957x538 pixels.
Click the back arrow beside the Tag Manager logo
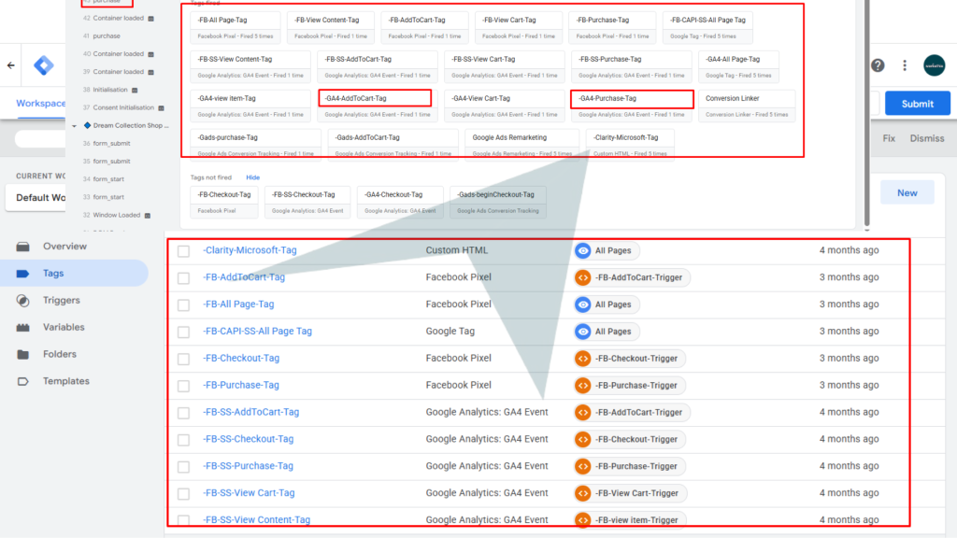click(11, 65)
